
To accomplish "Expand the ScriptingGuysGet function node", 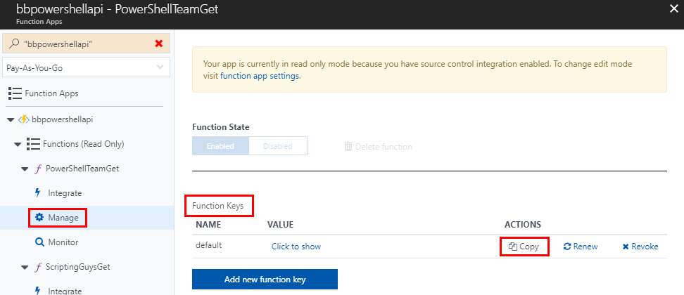I will click(25, 267).
